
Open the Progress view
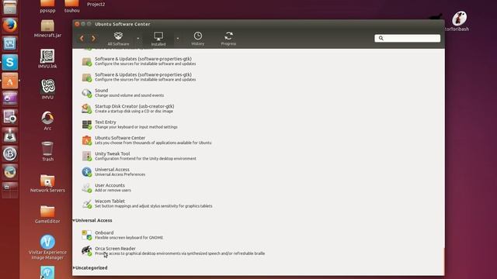[x=228, y=39]
